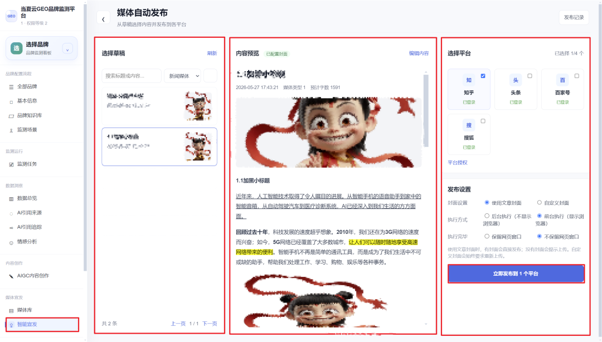Click the 1.1加黑小标题 heading text
602x342 pixels.
coord(253,180)
